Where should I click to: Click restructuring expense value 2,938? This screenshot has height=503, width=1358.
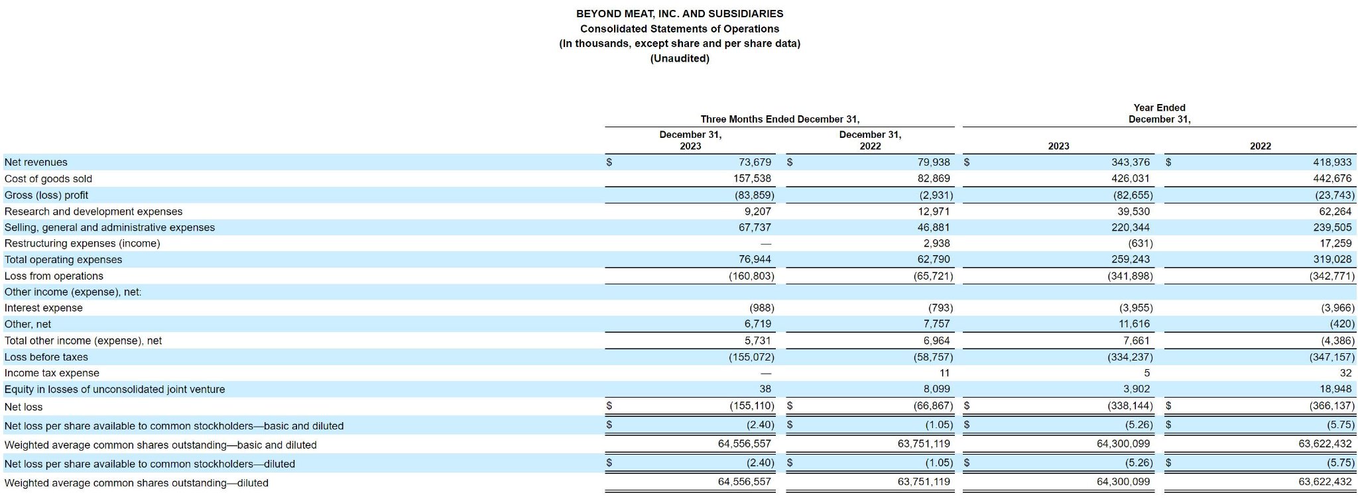pos(936,243)
